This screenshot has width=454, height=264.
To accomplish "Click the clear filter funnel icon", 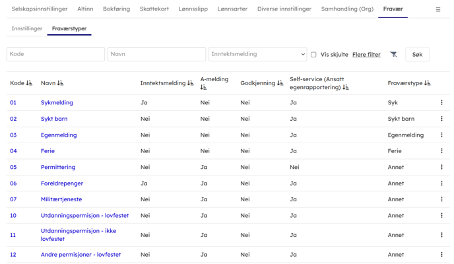I will click(x=393, y=55).
